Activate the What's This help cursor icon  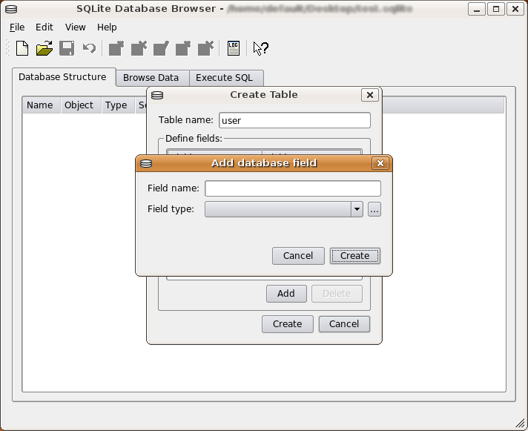260,49
